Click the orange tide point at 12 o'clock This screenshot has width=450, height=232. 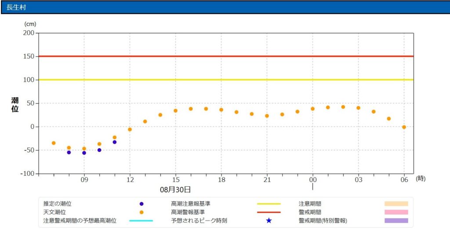[x=130, y=130]
